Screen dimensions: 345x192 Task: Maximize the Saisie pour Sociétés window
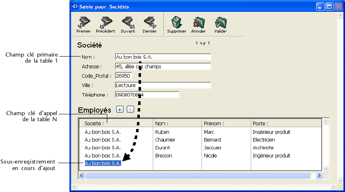(x=330, y=7)
